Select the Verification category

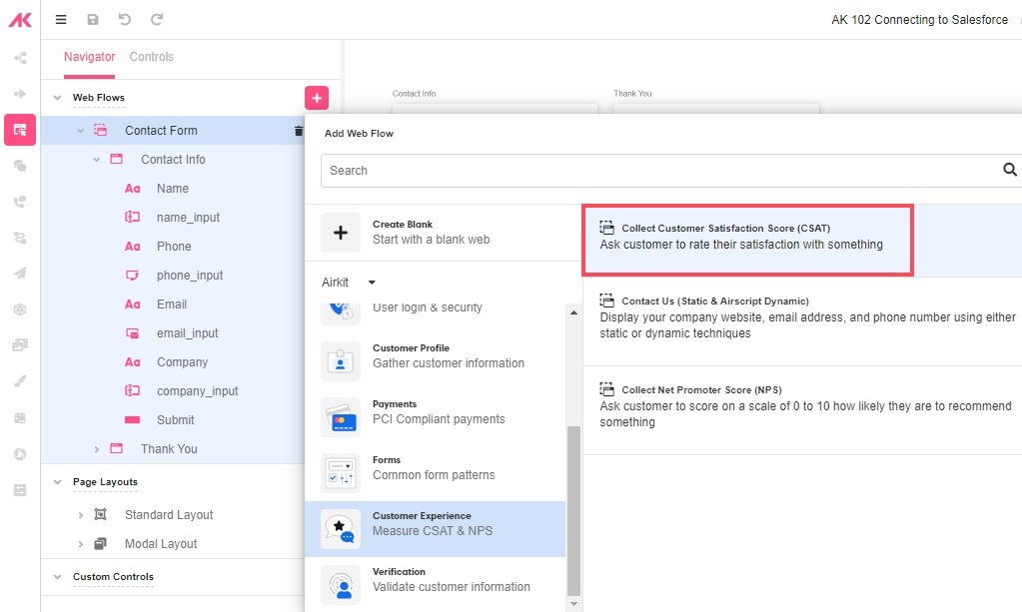tap(435, 585)
